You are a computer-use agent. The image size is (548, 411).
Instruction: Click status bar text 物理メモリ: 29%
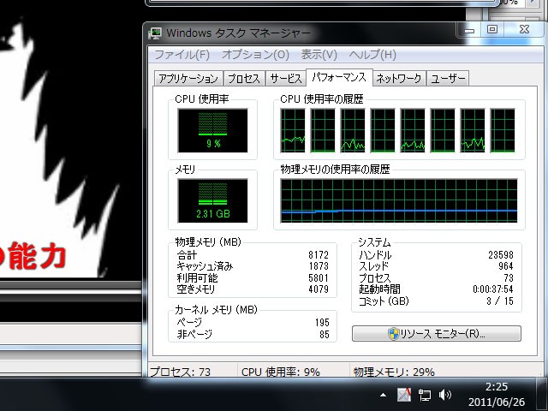point(394,372)
